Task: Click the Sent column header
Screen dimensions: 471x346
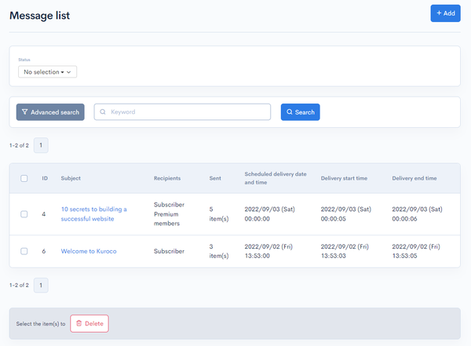Action: [x=215, y=178]
